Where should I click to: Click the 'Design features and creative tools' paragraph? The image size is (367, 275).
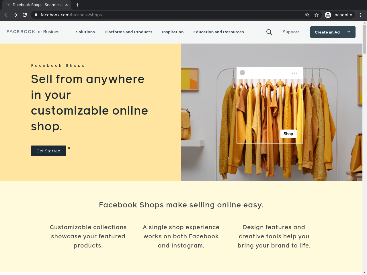pos(274,236)
